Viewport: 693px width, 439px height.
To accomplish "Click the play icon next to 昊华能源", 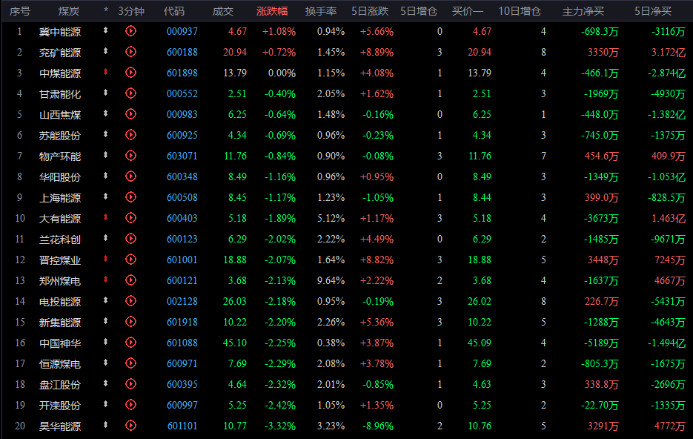I will point(131,426).
